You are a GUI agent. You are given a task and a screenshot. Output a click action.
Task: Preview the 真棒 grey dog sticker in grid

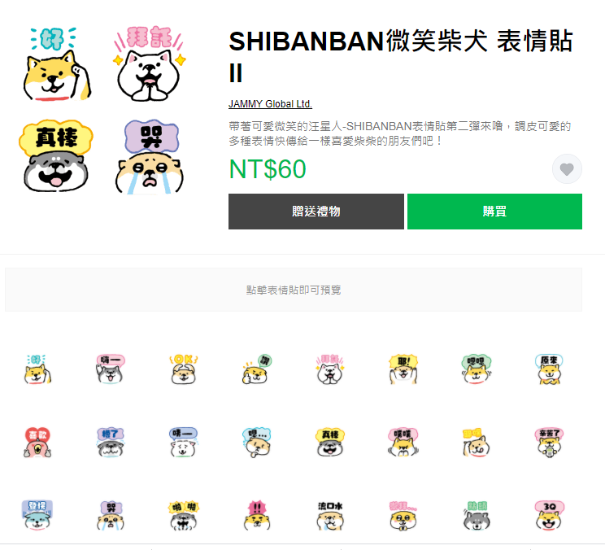click(330, 443)
